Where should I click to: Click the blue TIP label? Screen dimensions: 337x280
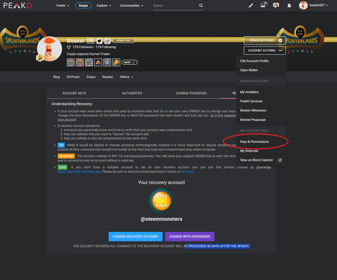pos(61,145)
